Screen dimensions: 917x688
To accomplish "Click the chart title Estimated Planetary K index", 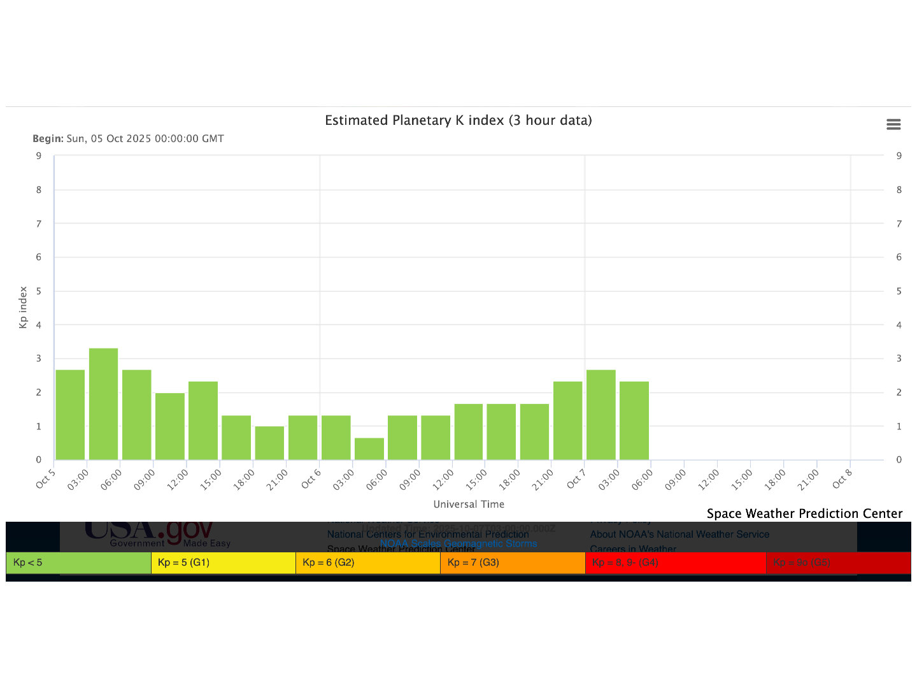I will click(x=458, y=120).
